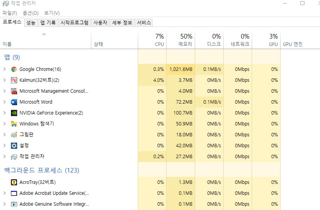The width and height of the screenshot is (320, 210).
Task: Open the 보기(V) menu
Action: click(x=52, y=13)
